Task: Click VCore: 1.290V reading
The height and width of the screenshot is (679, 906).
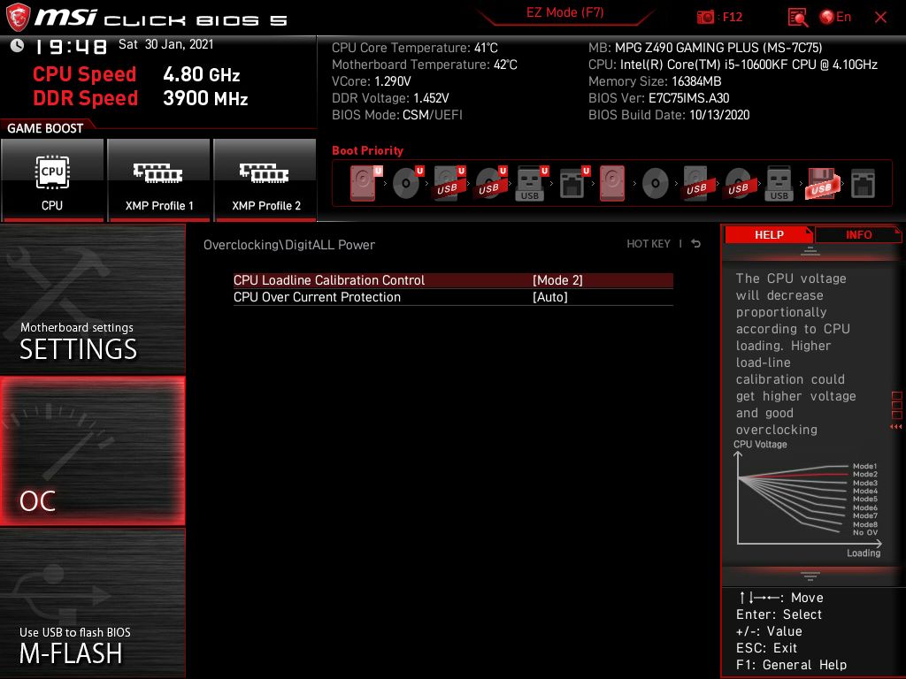Action: (x=372, y=81)
